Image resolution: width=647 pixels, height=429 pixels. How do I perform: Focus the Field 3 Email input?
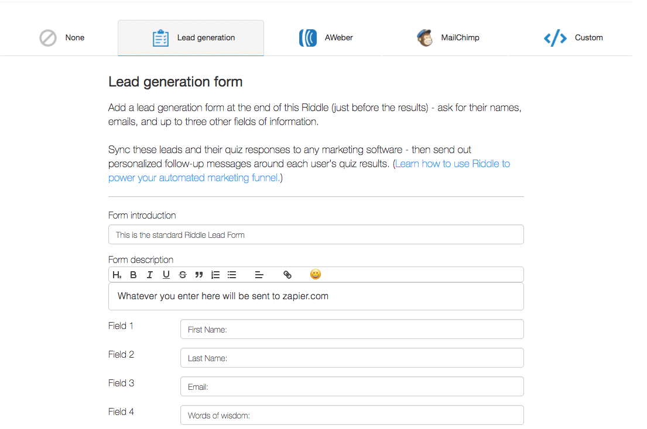coord(352,386)
